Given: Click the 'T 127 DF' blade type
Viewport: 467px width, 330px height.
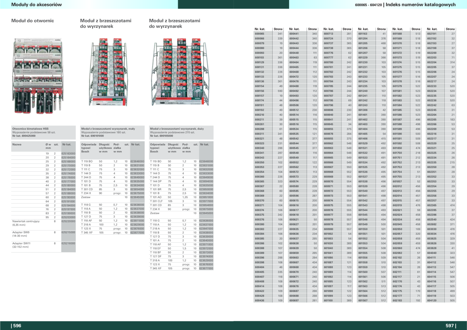Looking at the screenshot, I should tap(156, 257).
